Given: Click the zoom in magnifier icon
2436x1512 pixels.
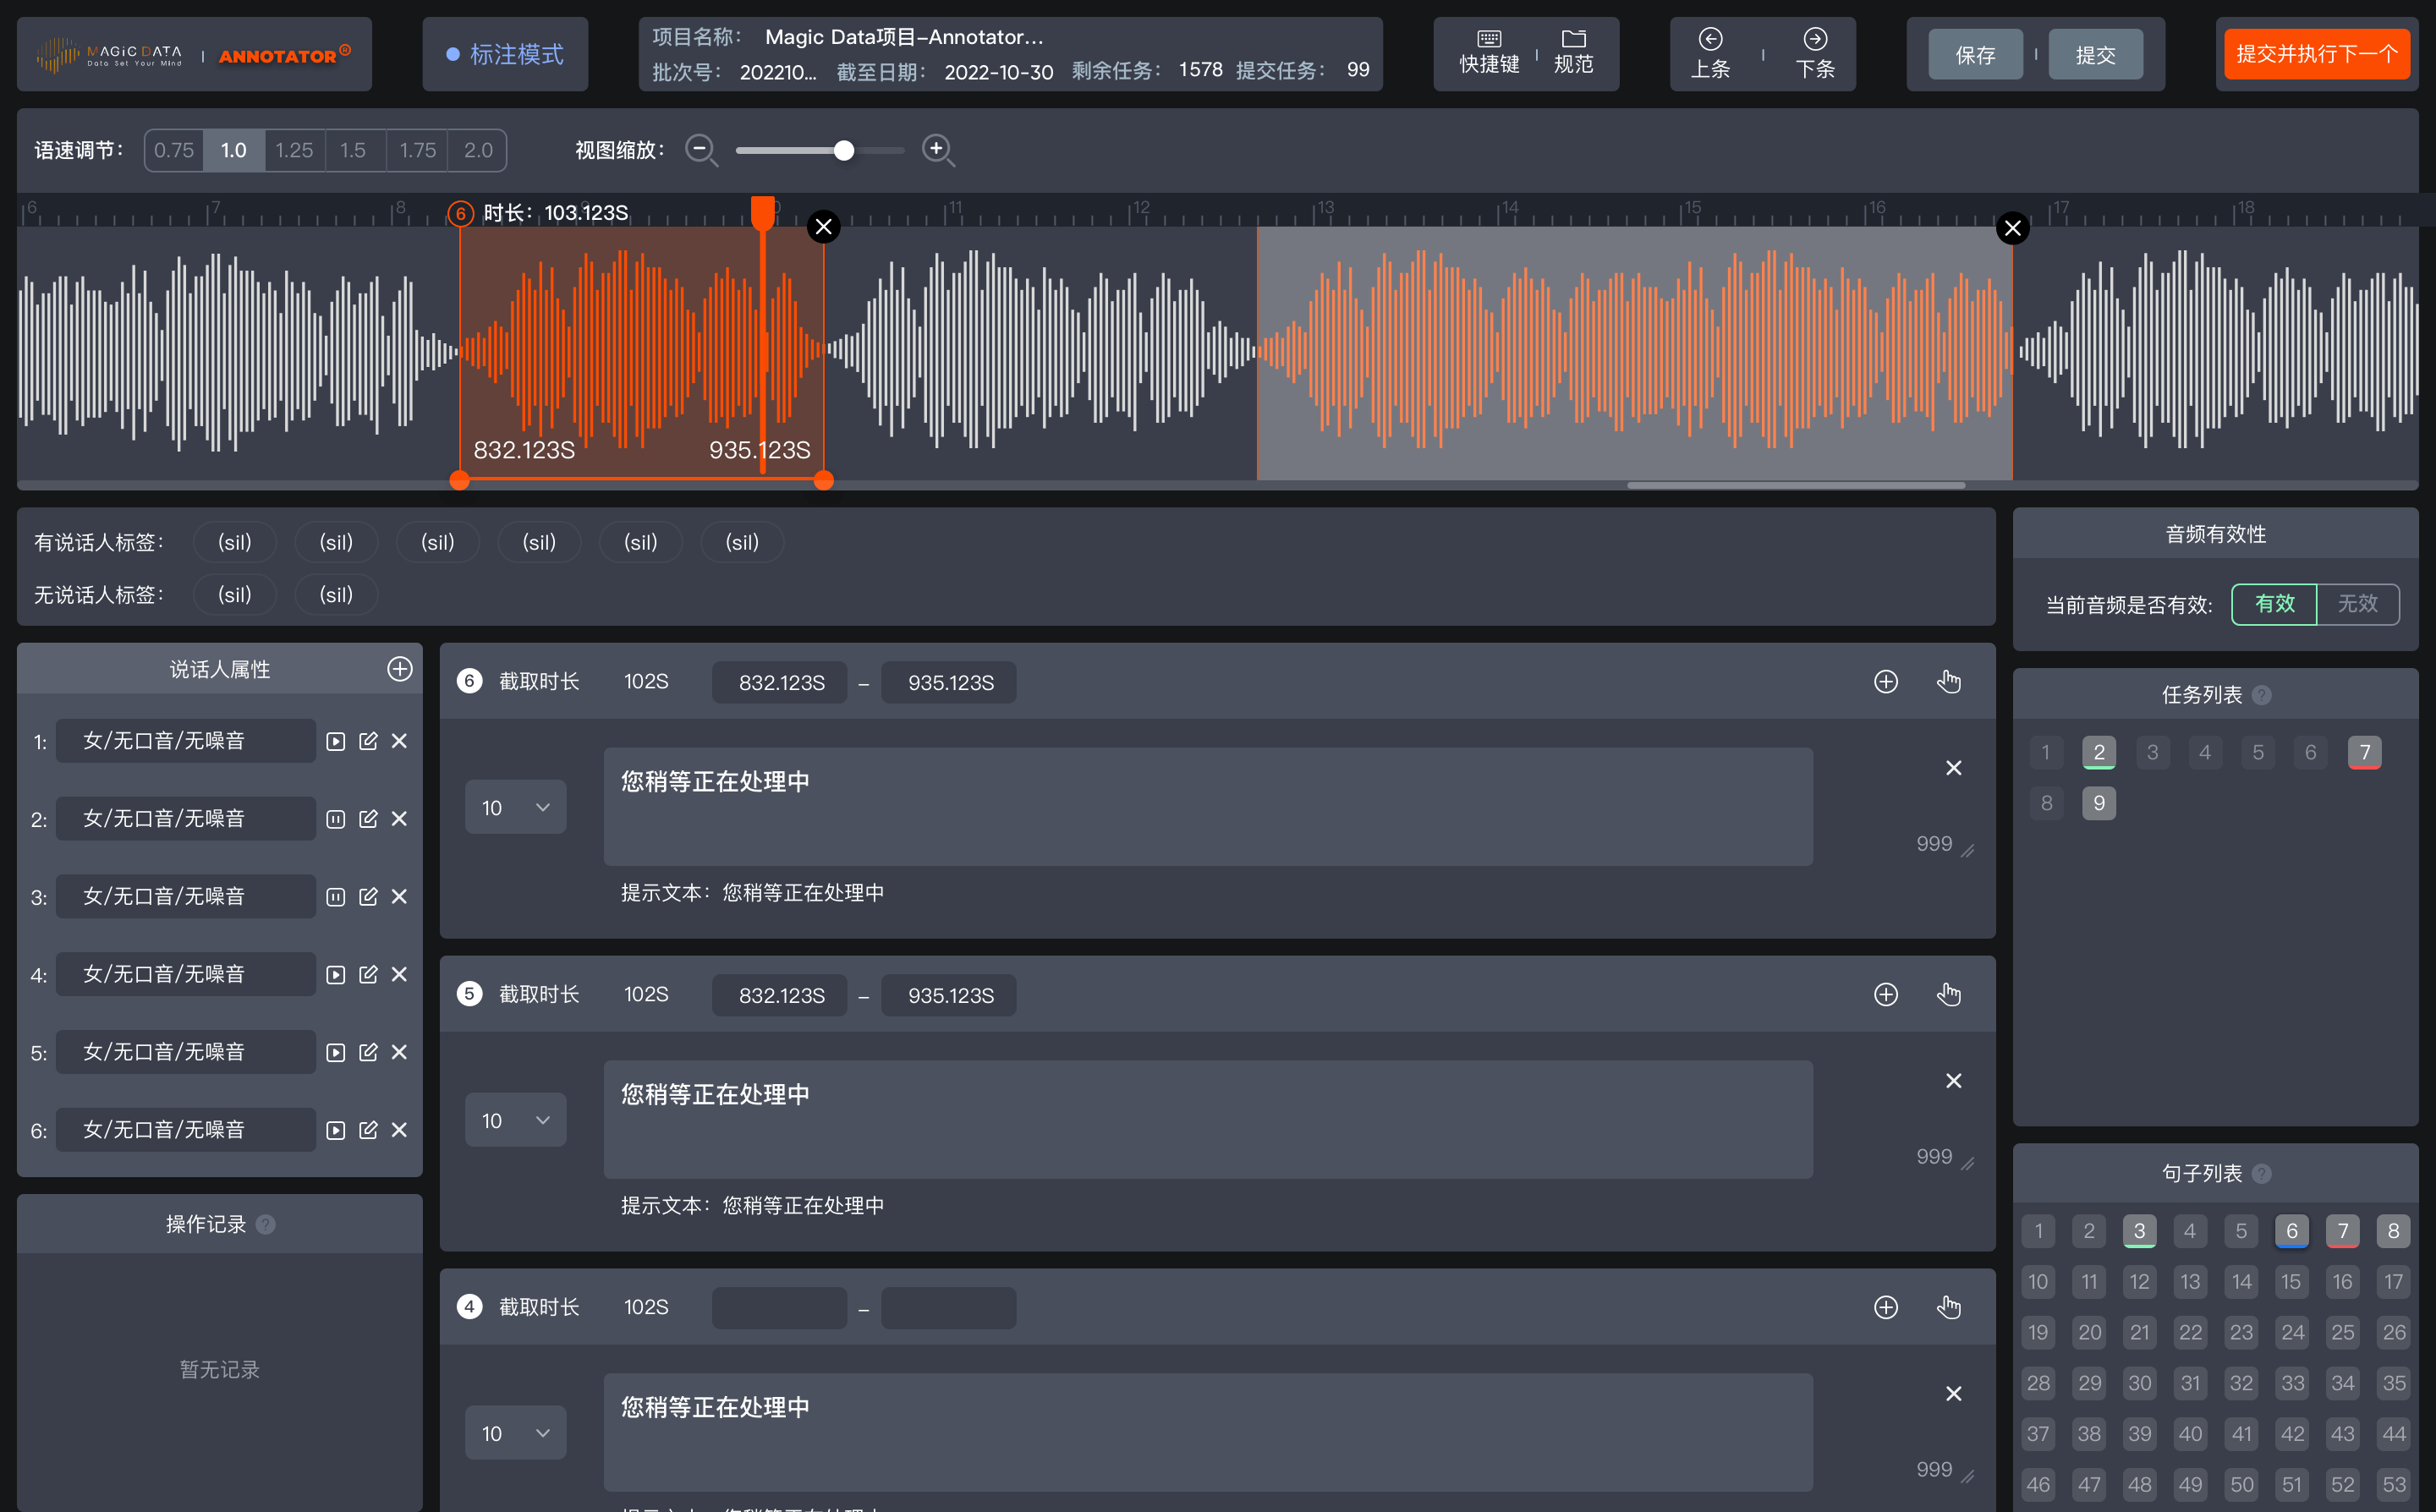Looking at the screenshot, I should 937,150.
